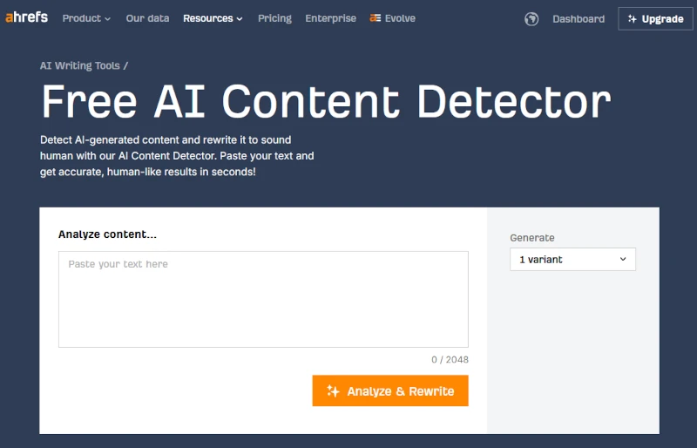Open the Our data page
The height and width of the screenshot is (448, 697).
click(147, 18)
